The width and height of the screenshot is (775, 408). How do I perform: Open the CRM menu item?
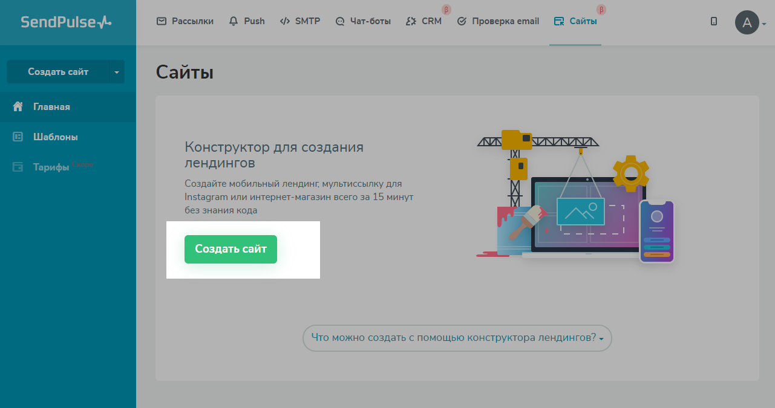431,21
